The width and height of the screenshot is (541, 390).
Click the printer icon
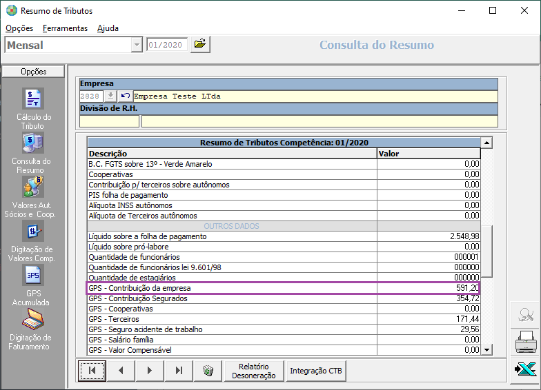point(526,342)
